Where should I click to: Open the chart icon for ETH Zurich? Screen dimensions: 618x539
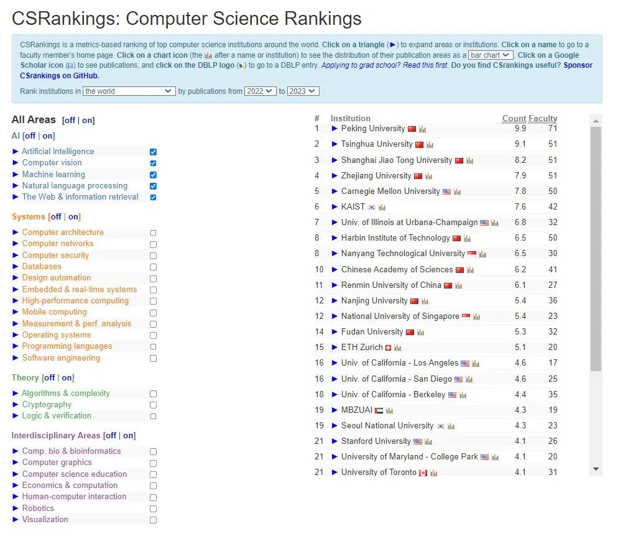[398, 348]
